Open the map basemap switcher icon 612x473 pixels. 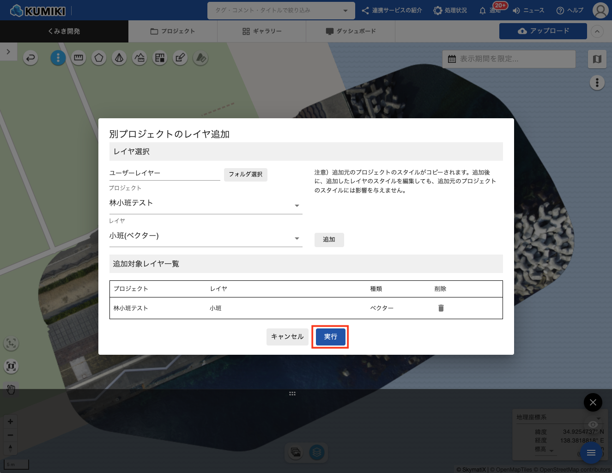point(597,59)
